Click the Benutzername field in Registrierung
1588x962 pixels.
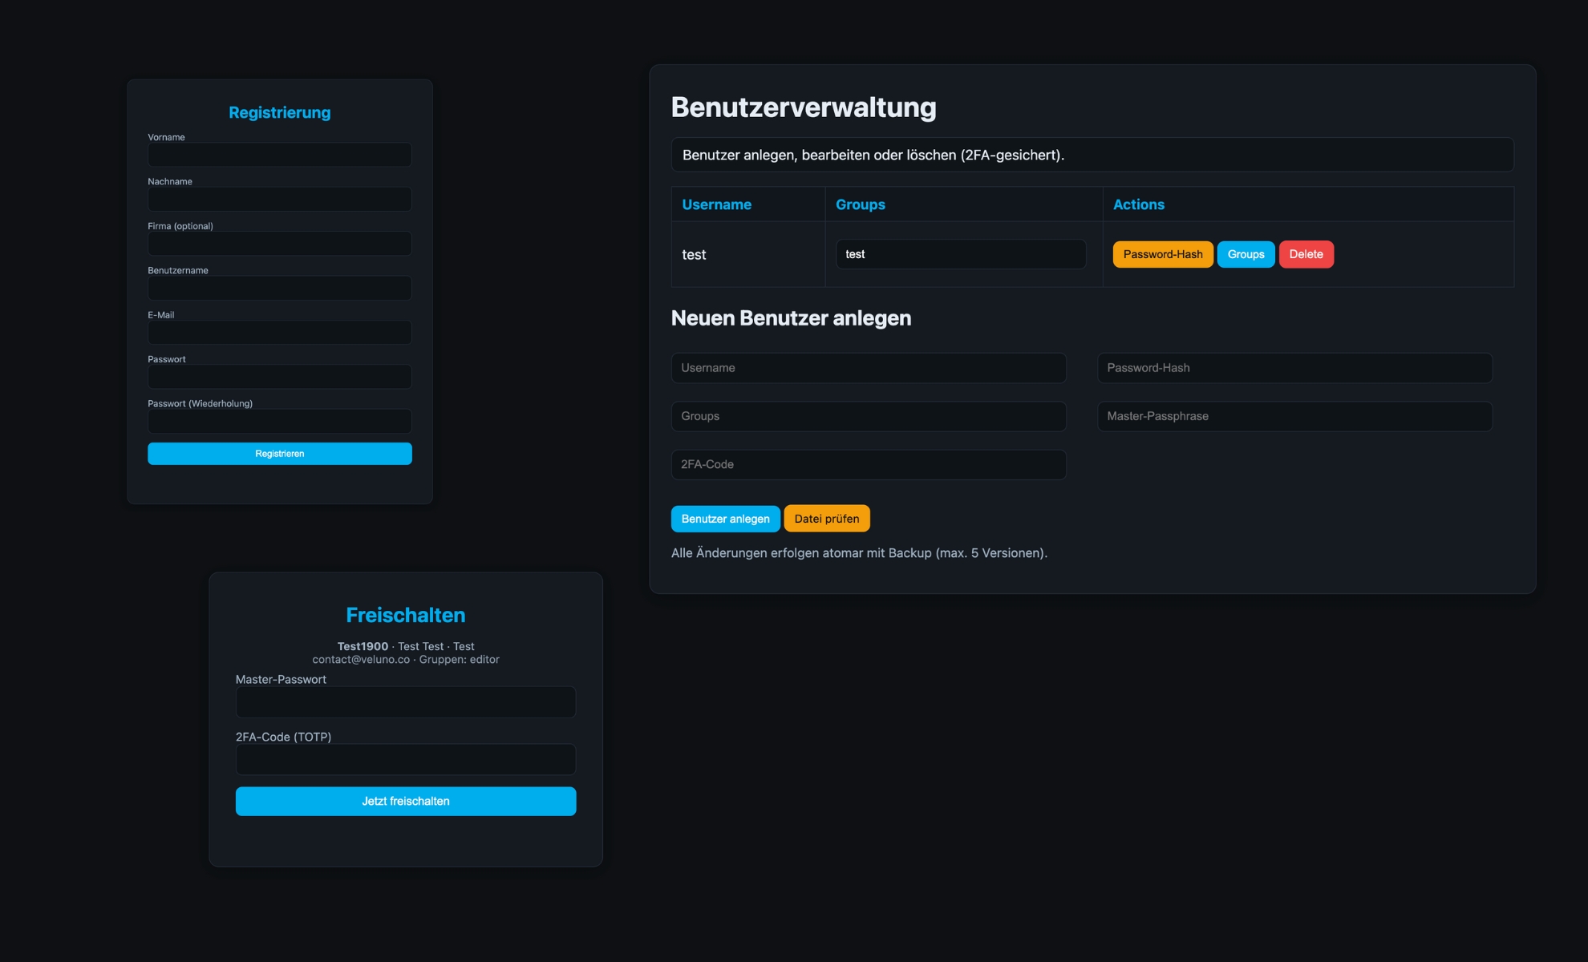[279, 288]
